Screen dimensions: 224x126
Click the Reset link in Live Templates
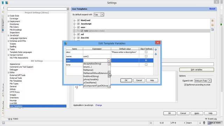tap(212, 9)
